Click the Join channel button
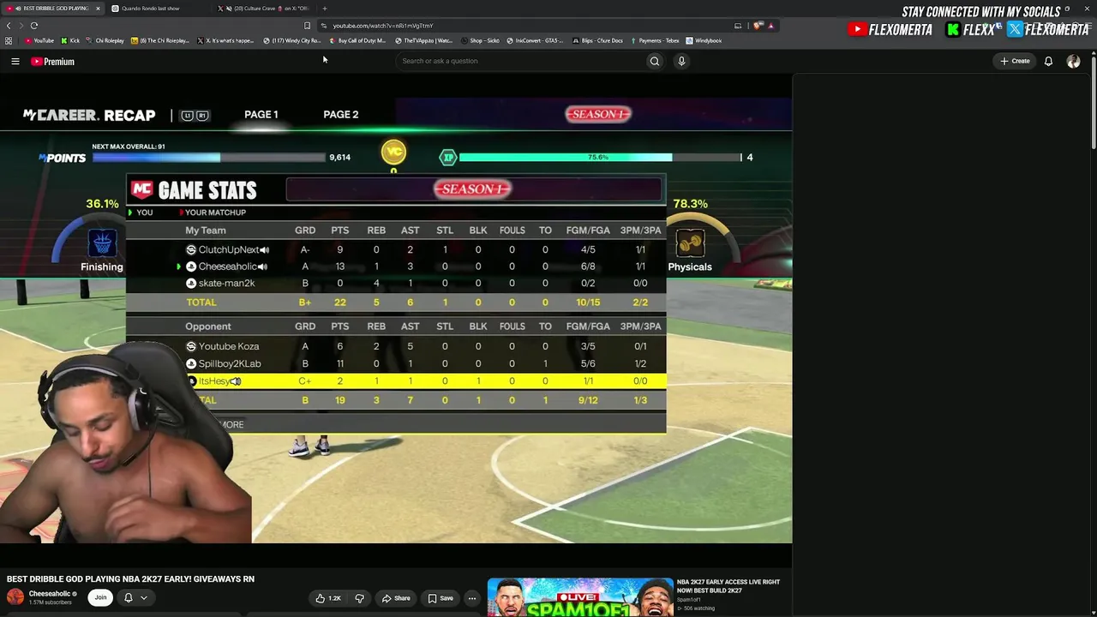Screen dimensions: 1097x617 [100, 597]
